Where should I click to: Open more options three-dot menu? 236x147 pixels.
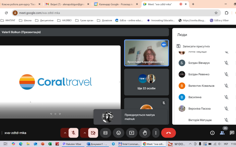tap(156, 133)
